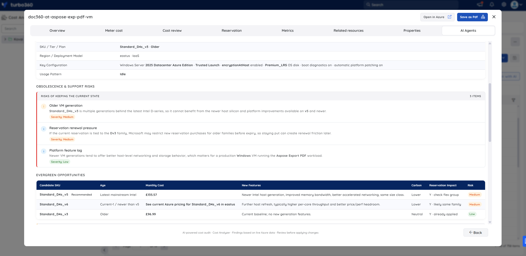
Task: Click the dialog title doc360-at-aspose-exp-pdf-vm
Action: 60,17
